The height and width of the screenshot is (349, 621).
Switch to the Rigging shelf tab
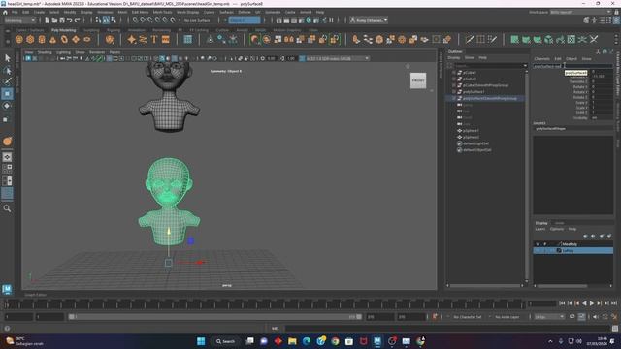[x=114, y=30]
